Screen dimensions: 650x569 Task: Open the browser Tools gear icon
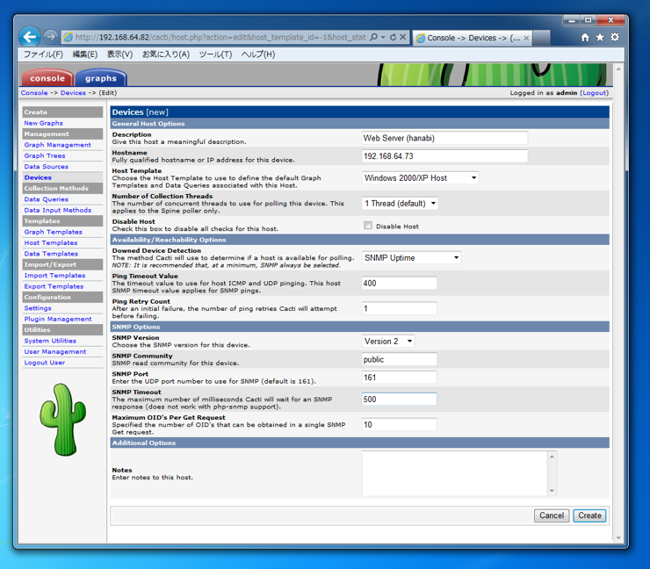pos(615,37)
